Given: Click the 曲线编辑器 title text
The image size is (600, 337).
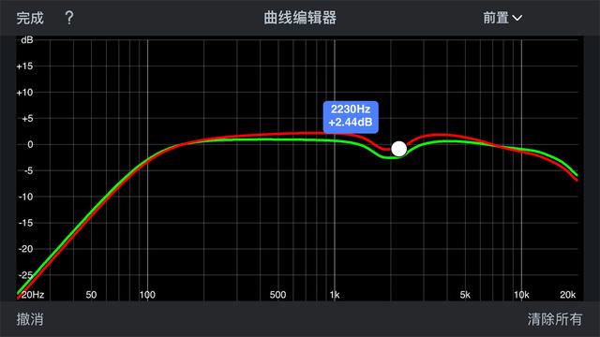Looking at the screenshot, I should point(300,18).
